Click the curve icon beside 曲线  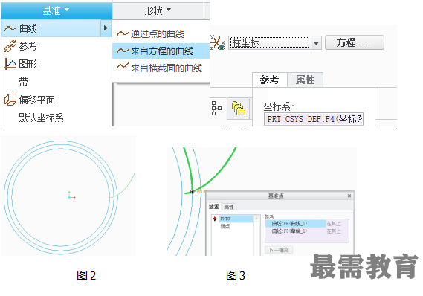(x=10, y=28)
